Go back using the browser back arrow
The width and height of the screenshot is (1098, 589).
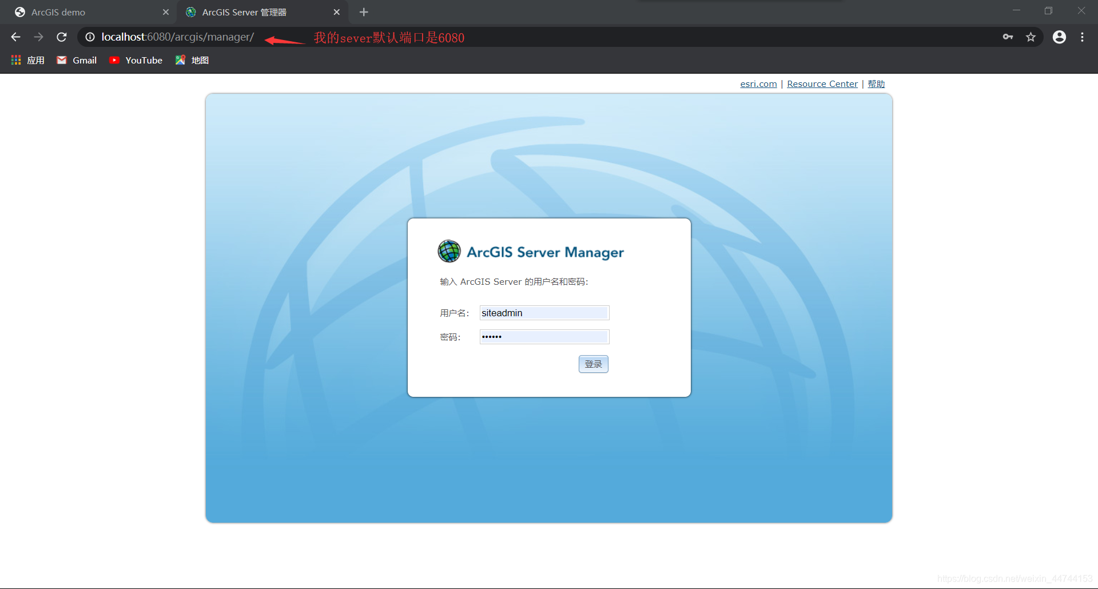[15, 37]
